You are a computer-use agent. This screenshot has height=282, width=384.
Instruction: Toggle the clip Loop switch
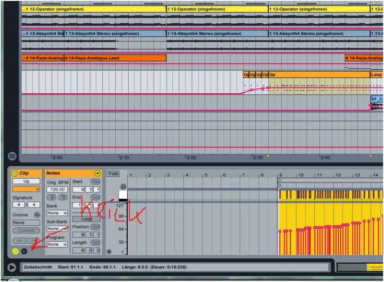86,219
